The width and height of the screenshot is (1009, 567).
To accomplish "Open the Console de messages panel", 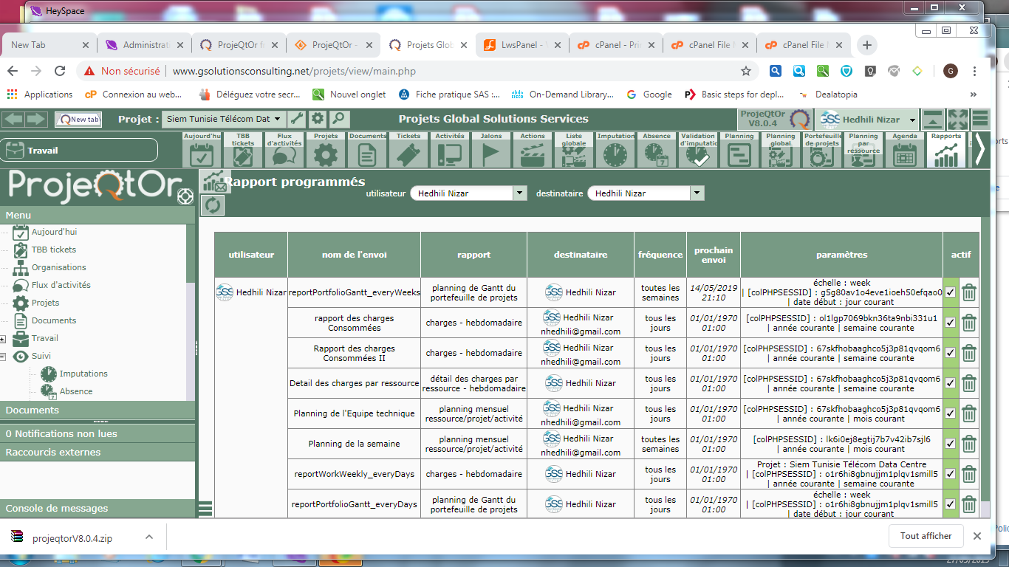I will [x=57, y=509].
